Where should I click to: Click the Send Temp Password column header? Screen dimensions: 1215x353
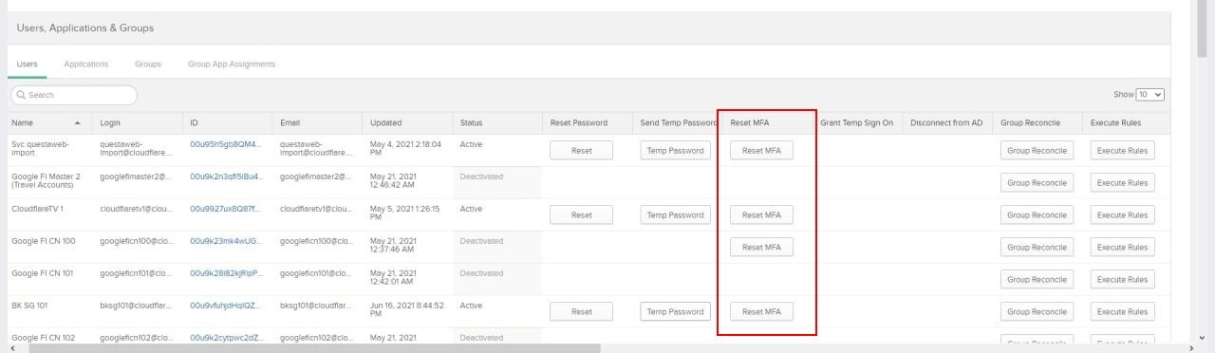tap(679, 122)
